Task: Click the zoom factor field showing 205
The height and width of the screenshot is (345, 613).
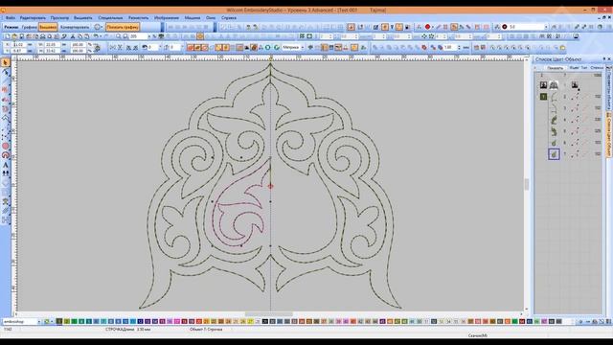Action: pos(138,36)
